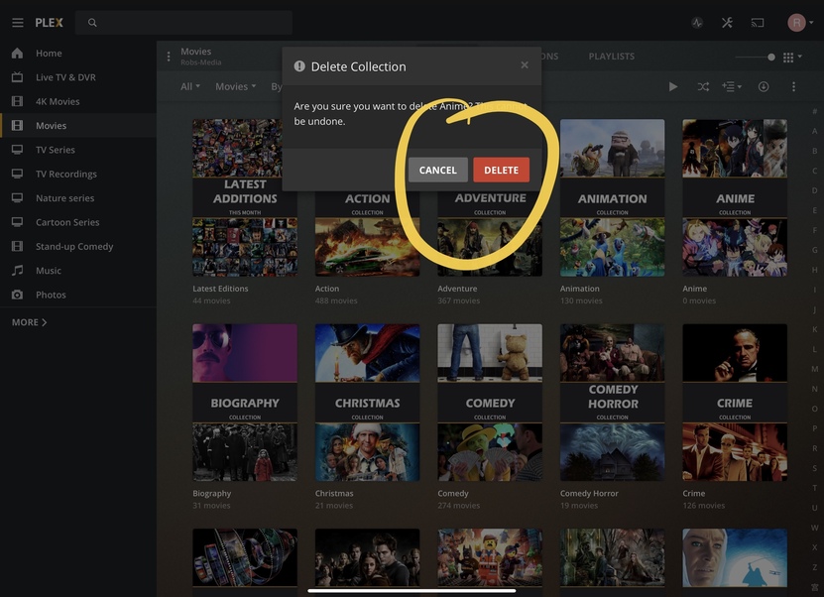This screenshot has height=597, width=824.
Task: Select the Movies library in sidebar
Action: tap(78, 126)
